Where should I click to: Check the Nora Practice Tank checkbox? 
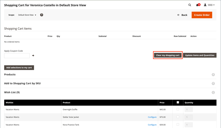point(178,124)
